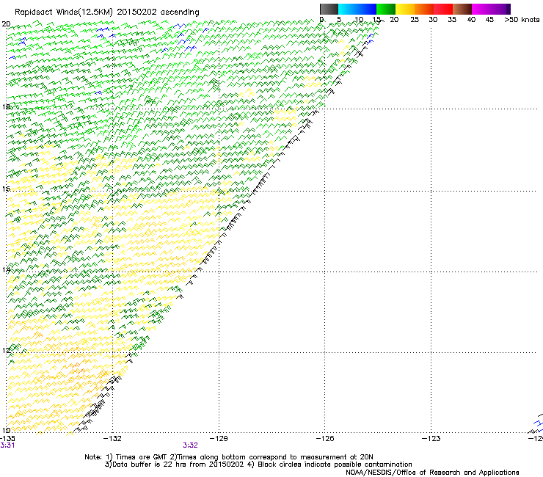Click the longitude label -126
The width and height of the screenshot is (543, 477).
pyautogui.click(x=325, y=438)
